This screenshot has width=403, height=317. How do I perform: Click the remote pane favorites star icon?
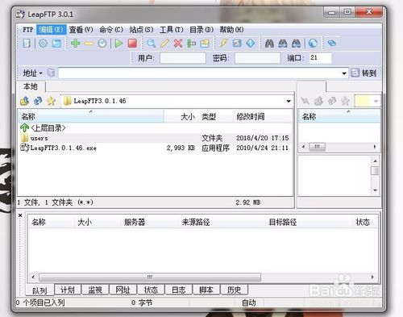point(345,101)
